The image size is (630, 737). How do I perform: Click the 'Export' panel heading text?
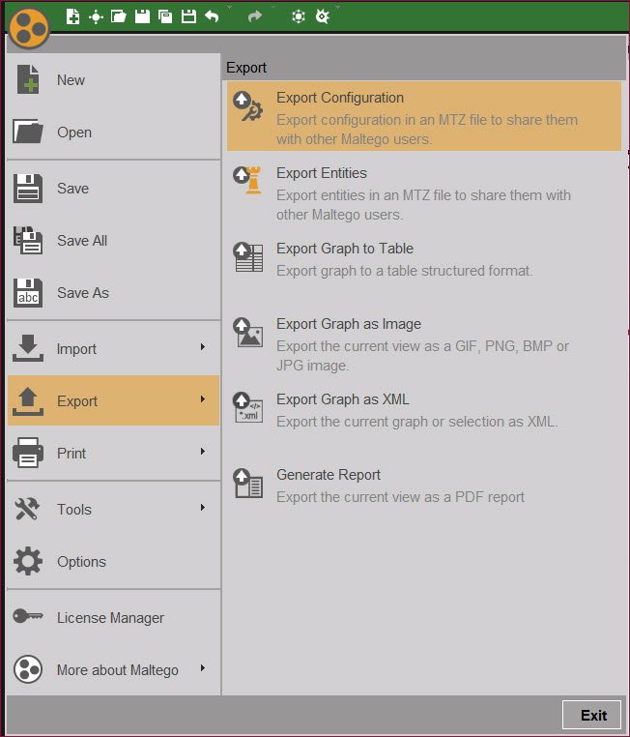coord(246,68)
